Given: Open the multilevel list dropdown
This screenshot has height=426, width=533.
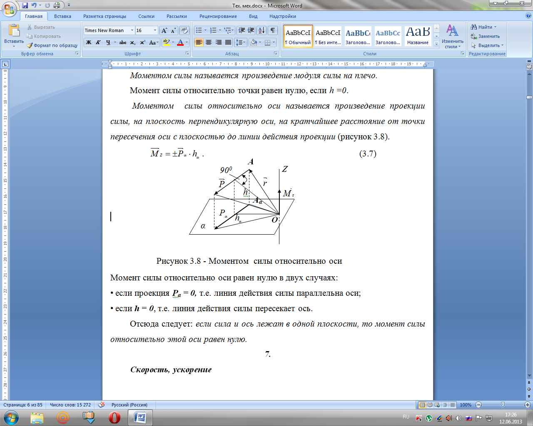Looking at the screenshot, I should [229, 30].
